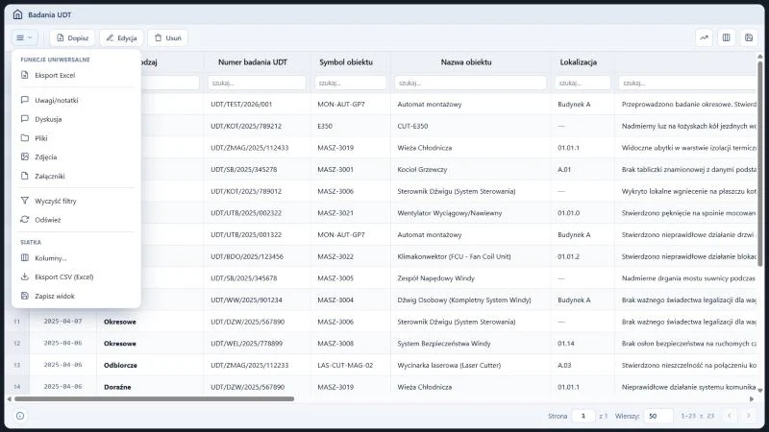Viewport: 769px width, 432px height.
Task: Choose Wyczyść filtry in the menu
Action: click(x=76, y=201)
